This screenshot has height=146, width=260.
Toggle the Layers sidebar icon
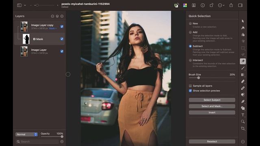(x=19, y=5)
